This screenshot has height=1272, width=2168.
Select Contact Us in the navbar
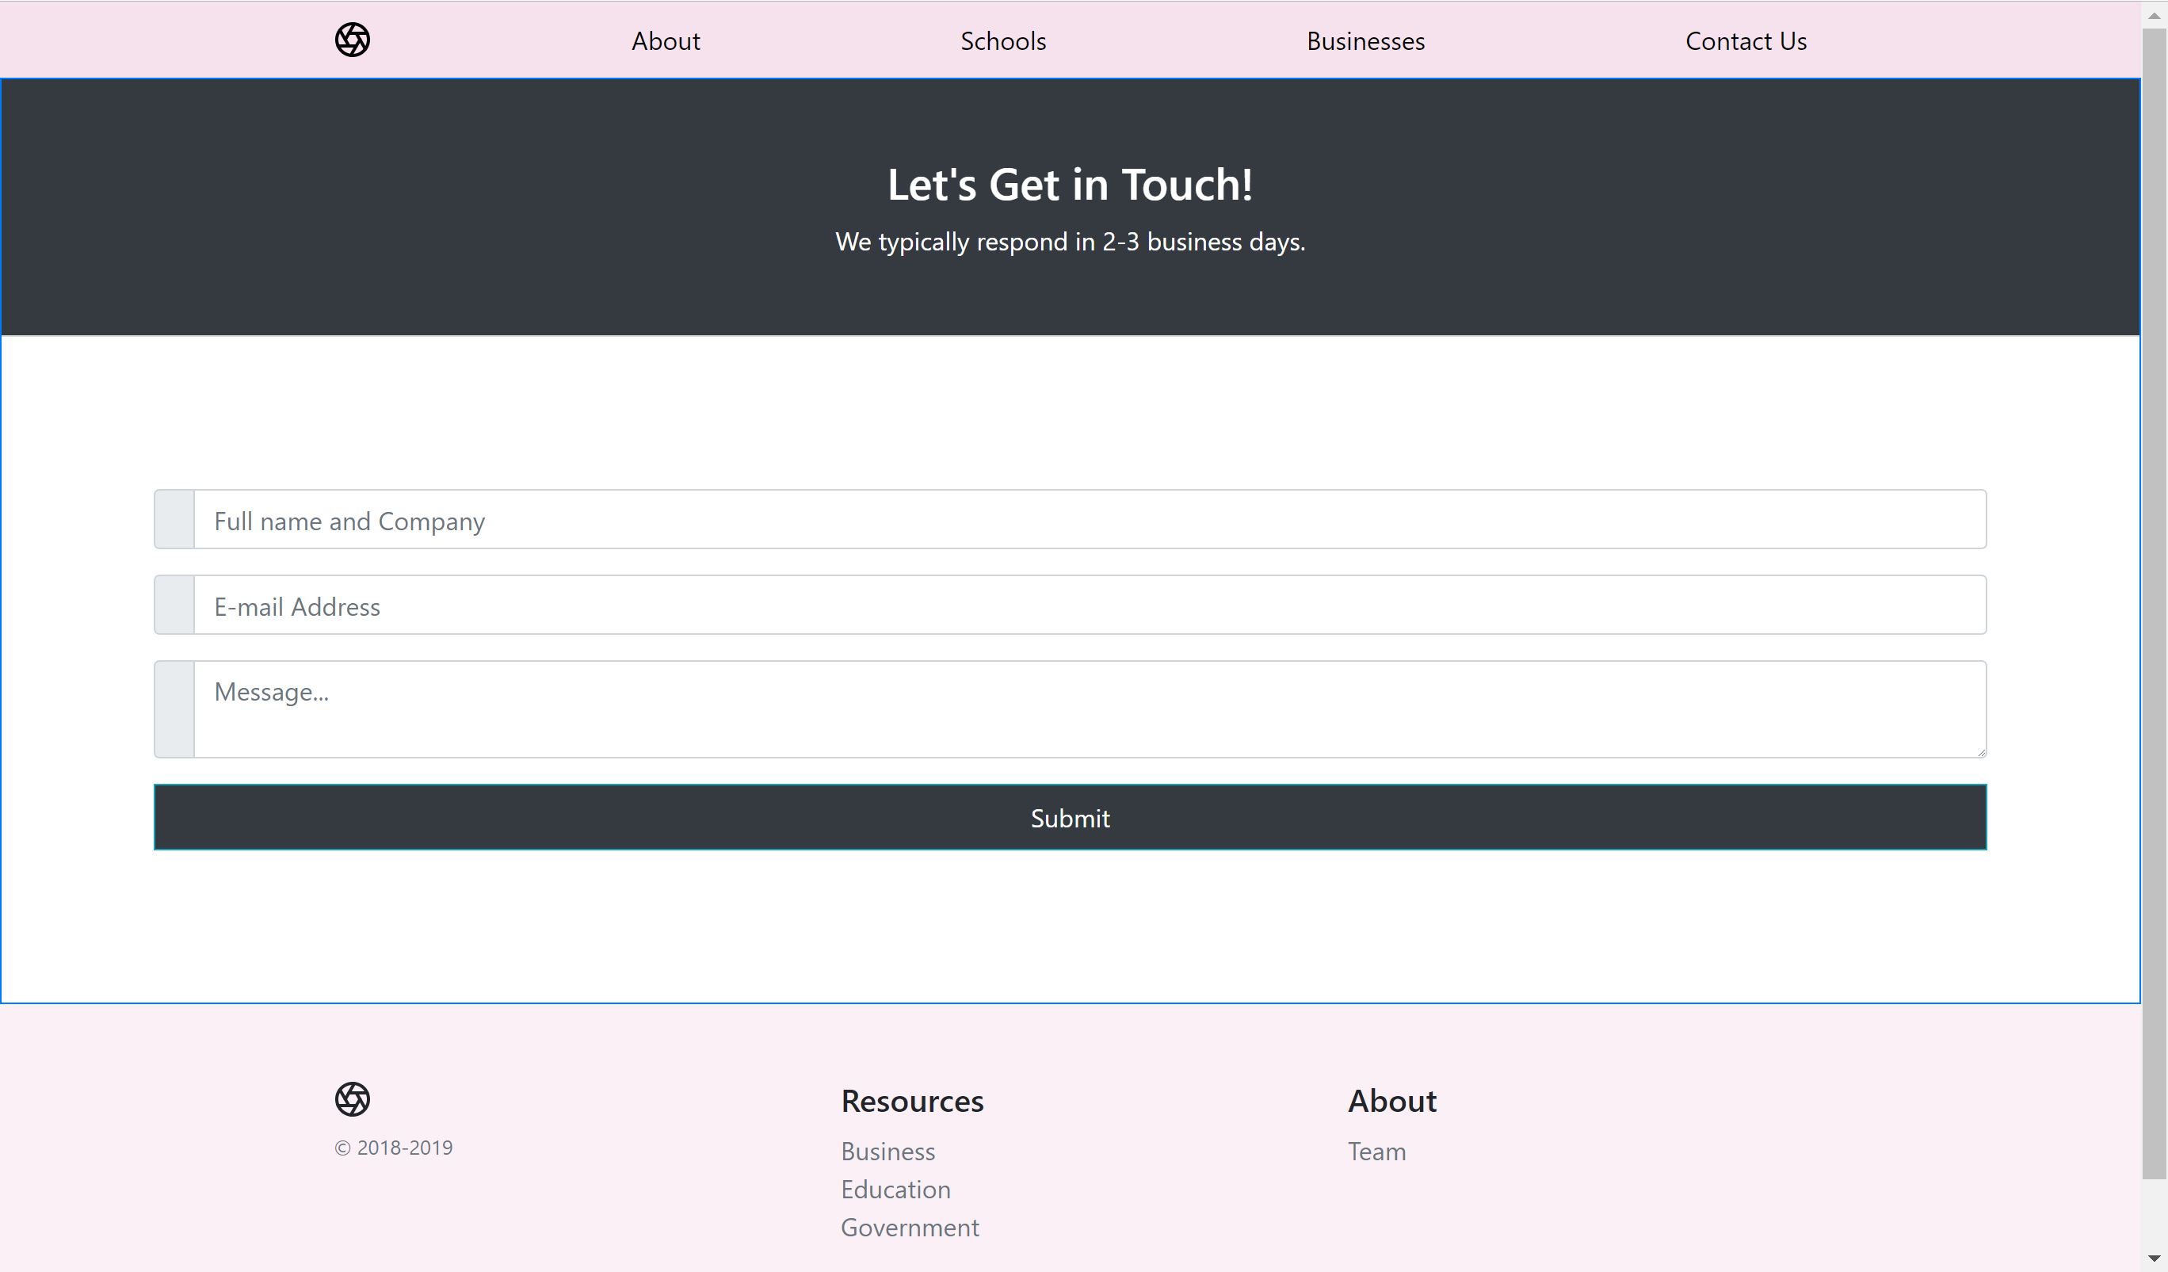1745,41
